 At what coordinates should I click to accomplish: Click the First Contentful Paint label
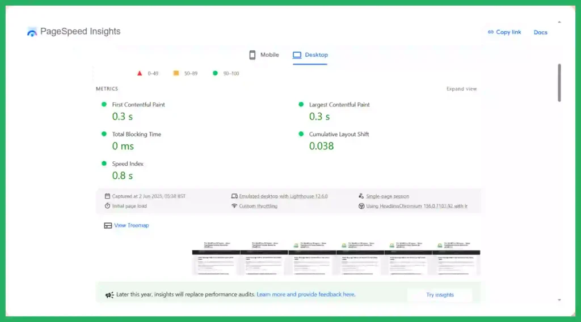(x=138, y=105)
